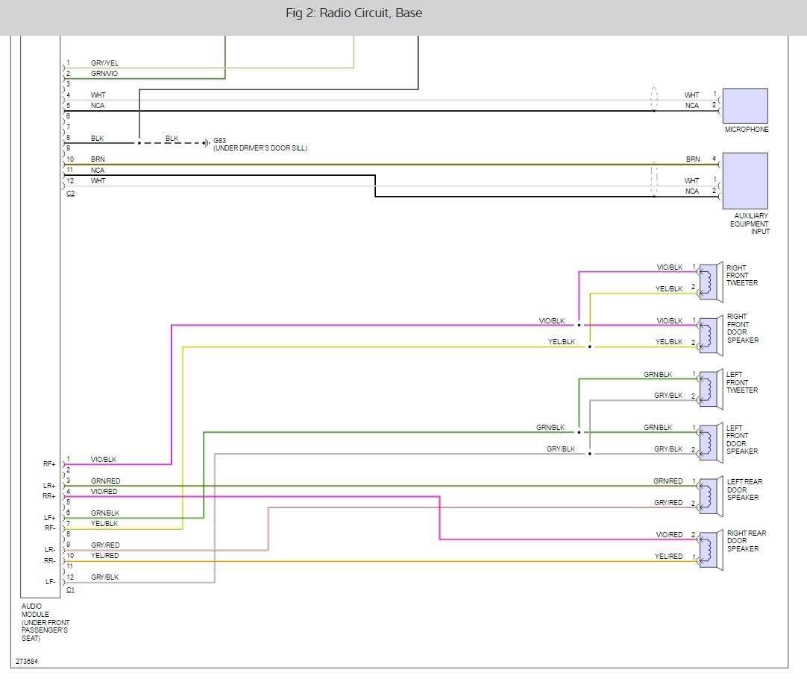Select the Auxiliary Equipment Input box
The height and width of the screenshot is (684, 807).
coord(745,180)
